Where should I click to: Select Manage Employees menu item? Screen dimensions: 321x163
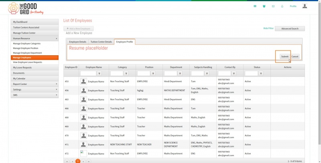tap(35, 58)
